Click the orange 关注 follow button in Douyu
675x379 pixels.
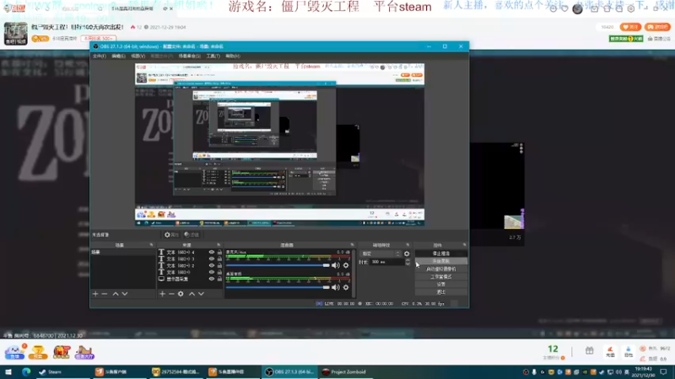tap(630, 27)
